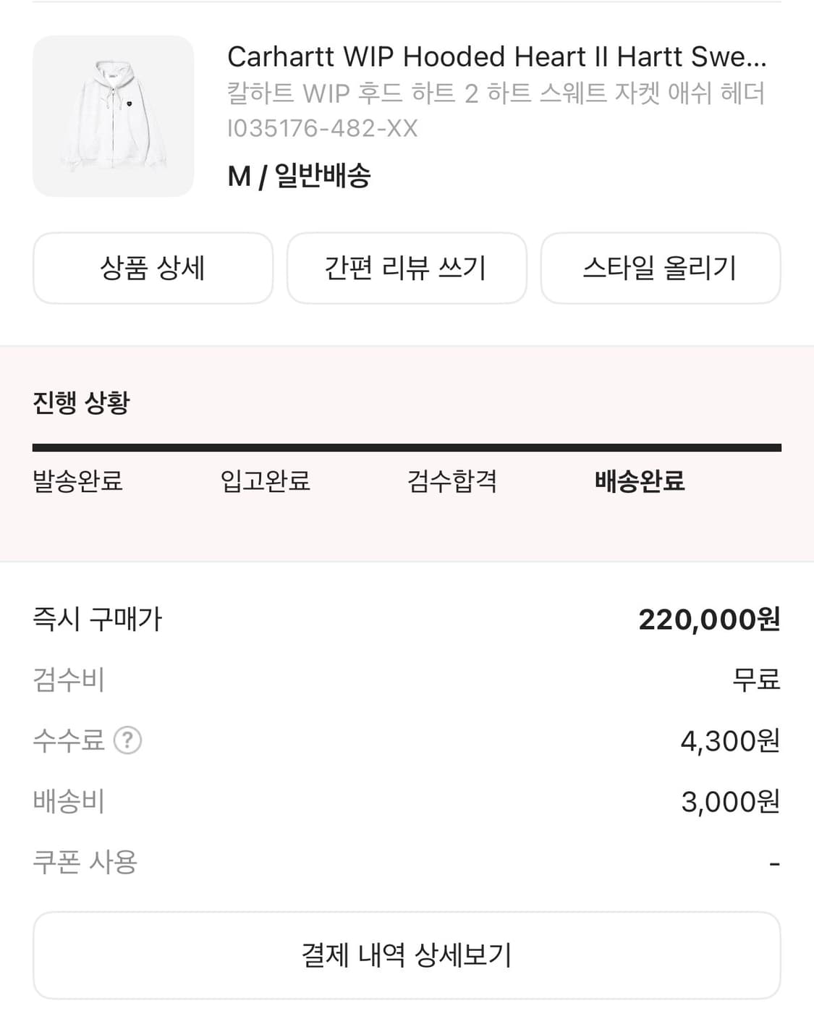814x1019 pixels.
Task: Click the help icon next to 수수료
Action: 128,740
